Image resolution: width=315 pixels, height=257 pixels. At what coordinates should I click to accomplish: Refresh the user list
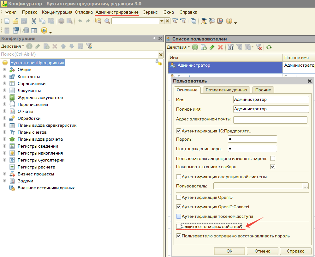[269, 47]
